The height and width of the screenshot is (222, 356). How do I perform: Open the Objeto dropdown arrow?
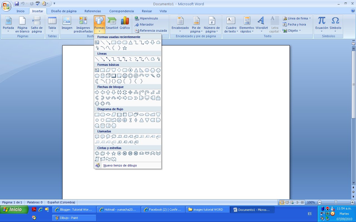[300, 31]
